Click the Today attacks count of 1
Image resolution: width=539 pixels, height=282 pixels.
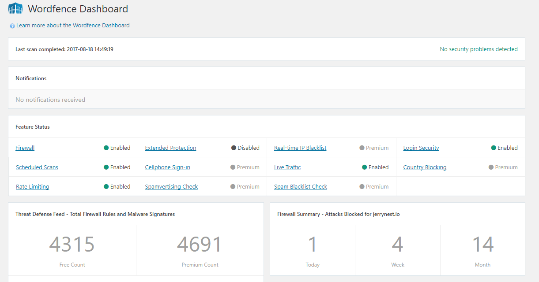pyautogui.click(x=313, y=245)
